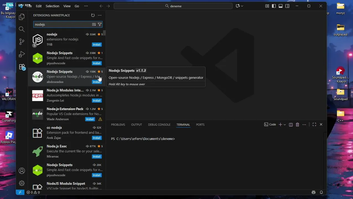Open the Explorer view in activity bar
This screenshot has width=353, height=199.
point(22,17)
